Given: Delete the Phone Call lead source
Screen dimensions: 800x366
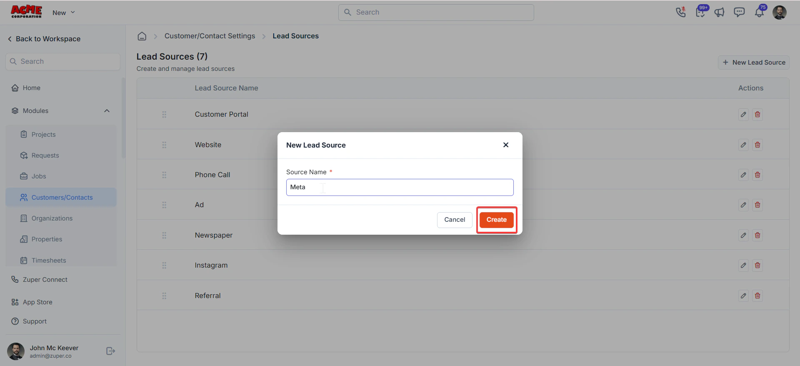Looking at the screenshot, I should 757,175.
